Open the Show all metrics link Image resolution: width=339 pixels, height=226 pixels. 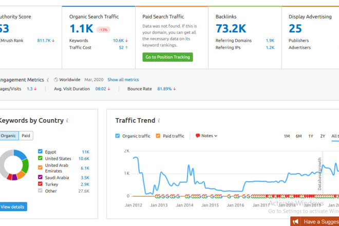pos(123,80)
